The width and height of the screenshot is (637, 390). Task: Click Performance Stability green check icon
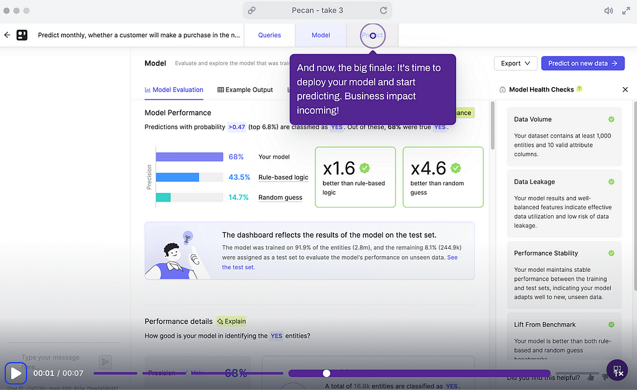click(x=611, y=253)
